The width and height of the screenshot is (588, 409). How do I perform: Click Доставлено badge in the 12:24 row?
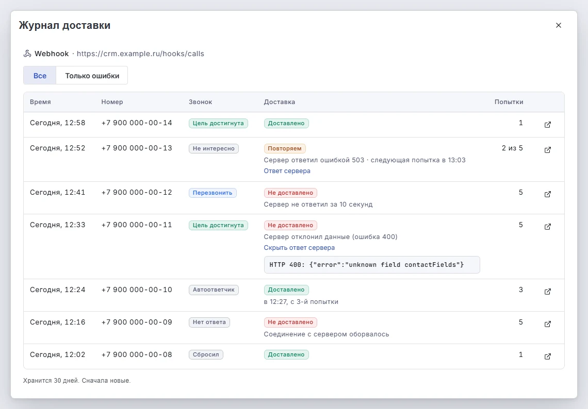click(x=286, y=290)
